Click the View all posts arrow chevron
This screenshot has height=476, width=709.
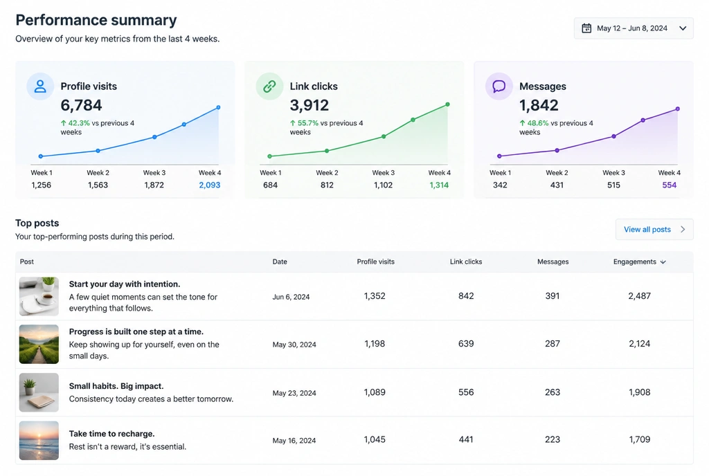[x=683, y=230]
